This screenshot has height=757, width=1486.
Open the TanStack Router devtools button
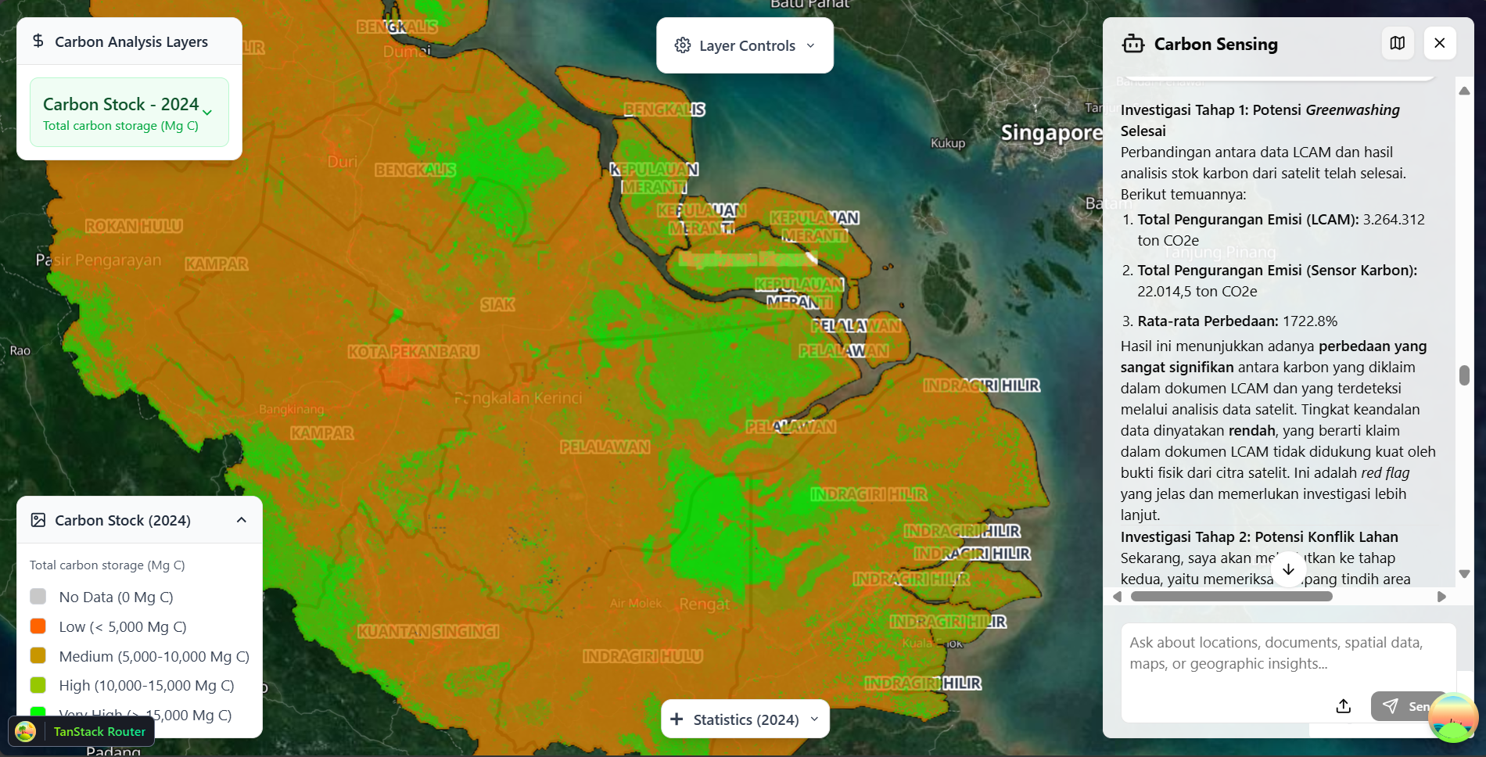click(x=82, y=731)
